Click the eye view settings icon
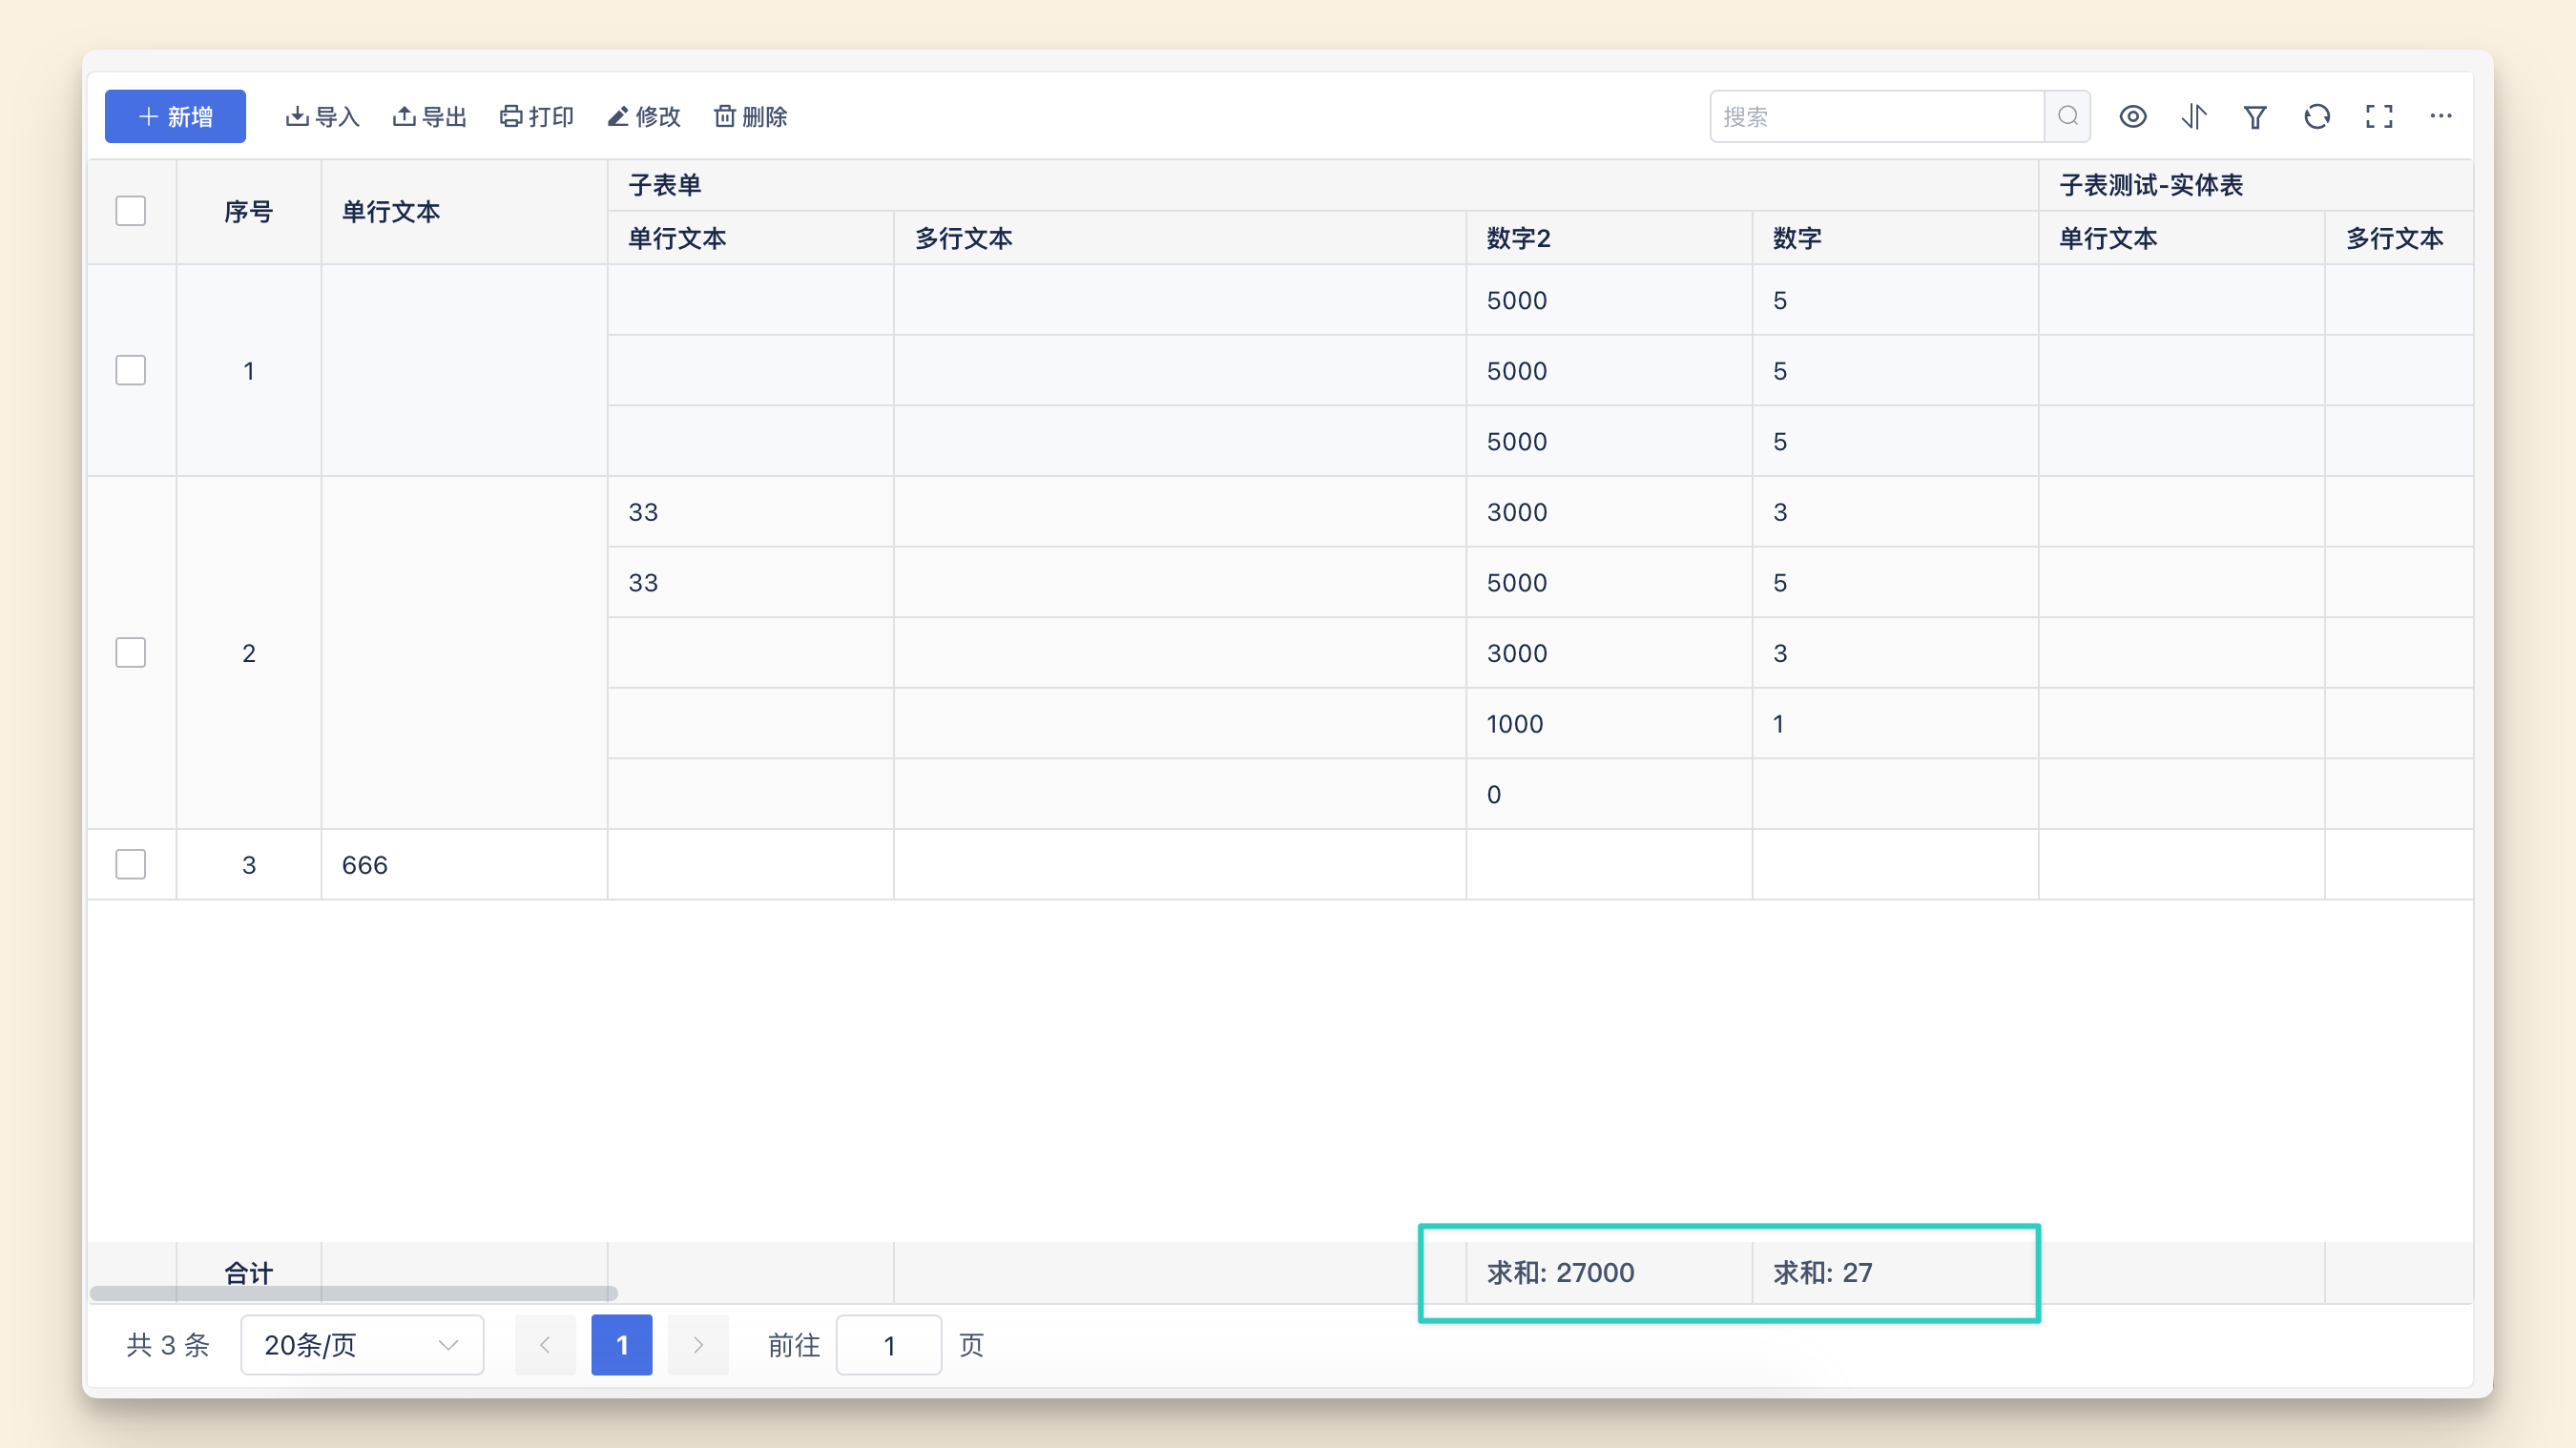 (x=2132, y=116)
